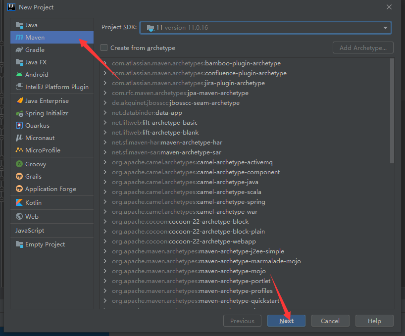Click the Quarkus icon
This screenshot has width=405, height=336.
(x=19, y=125)
